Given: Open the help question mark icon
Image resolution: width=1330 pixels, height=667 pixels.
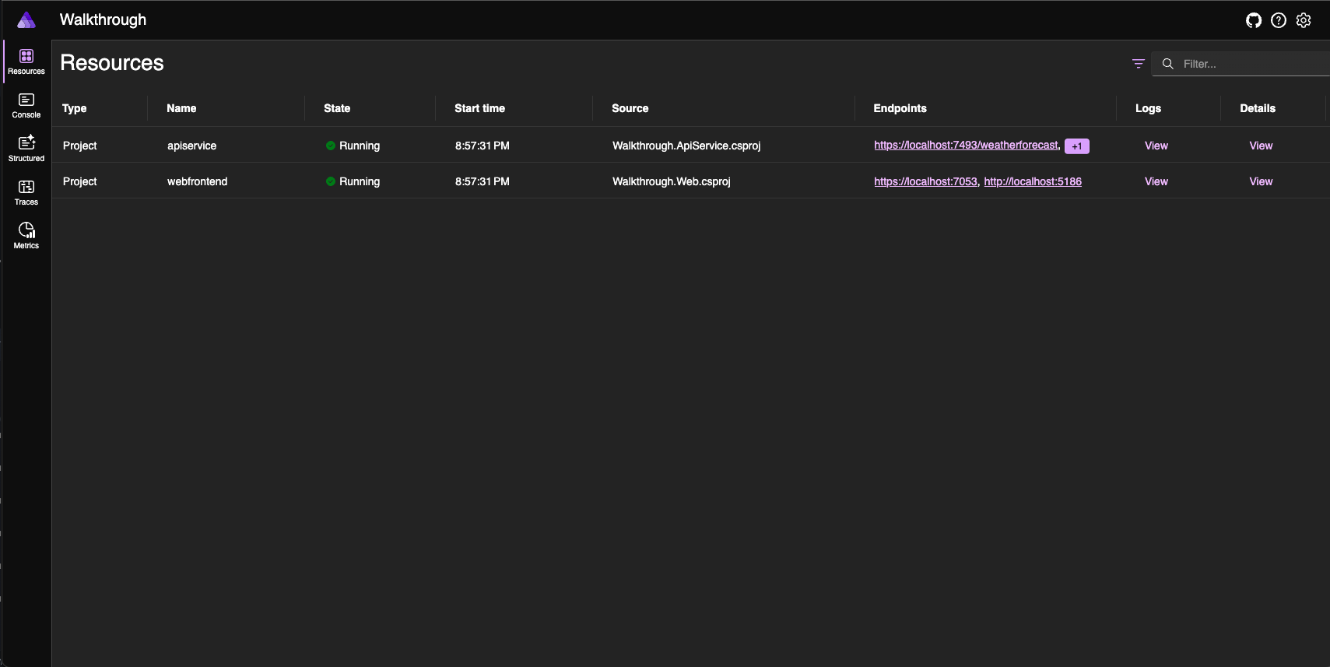Looking at the screenshot, I should (1279, 20).
